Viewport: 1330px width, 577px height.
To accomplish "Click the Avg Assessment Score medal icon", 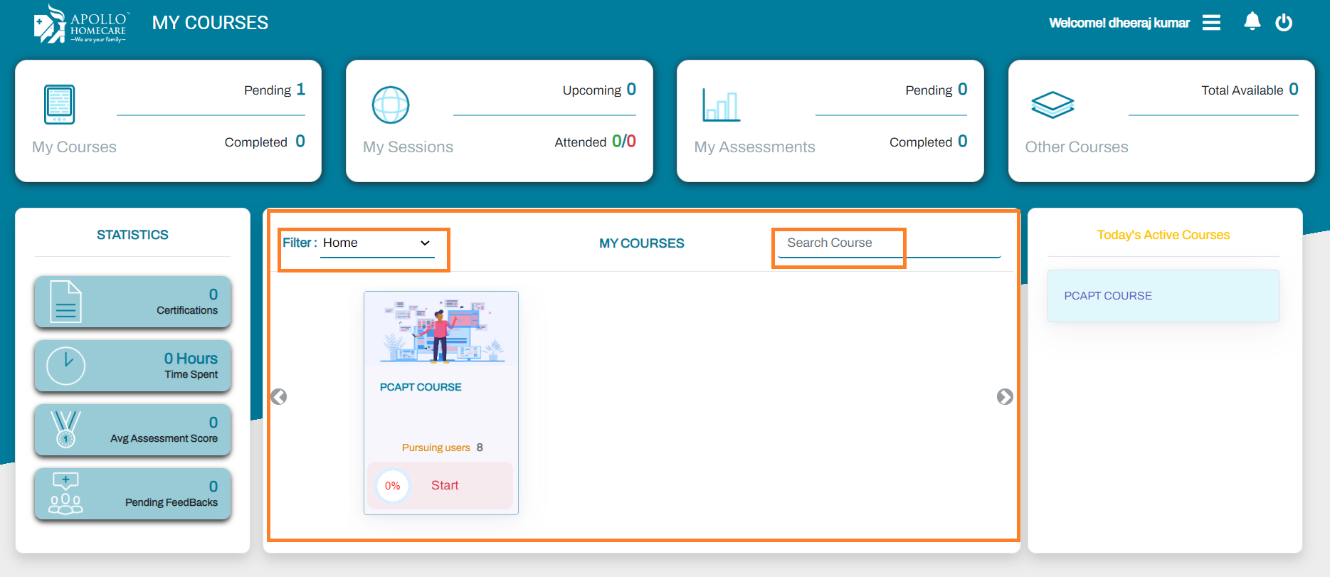I will coord(65,429).
